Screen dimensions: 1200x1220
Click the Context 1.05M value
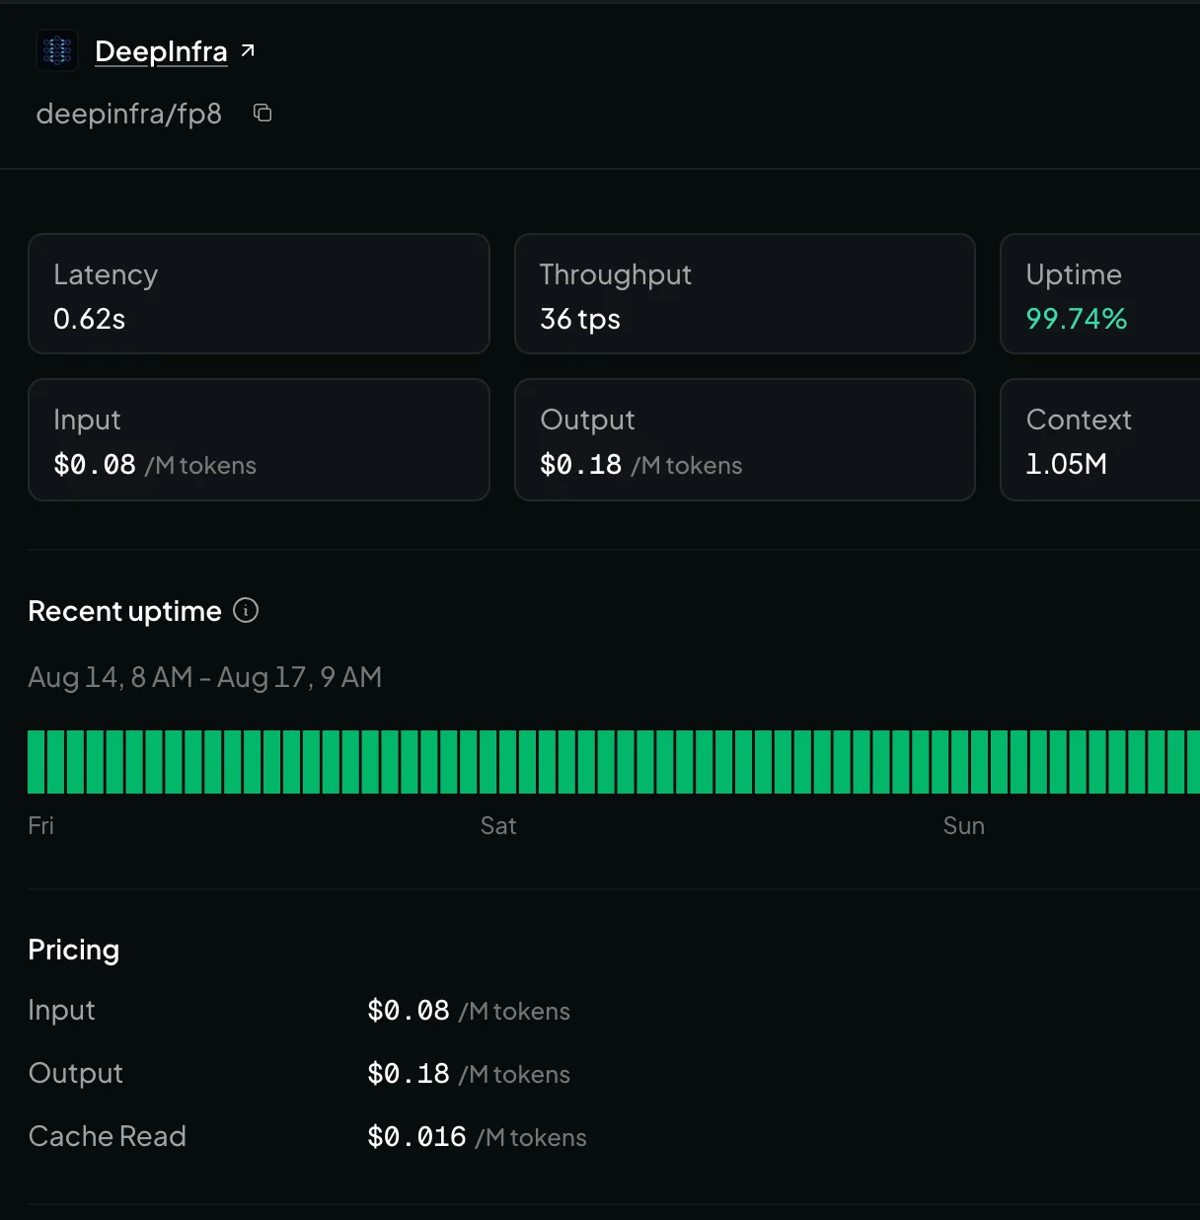(x=1067, y=464)
